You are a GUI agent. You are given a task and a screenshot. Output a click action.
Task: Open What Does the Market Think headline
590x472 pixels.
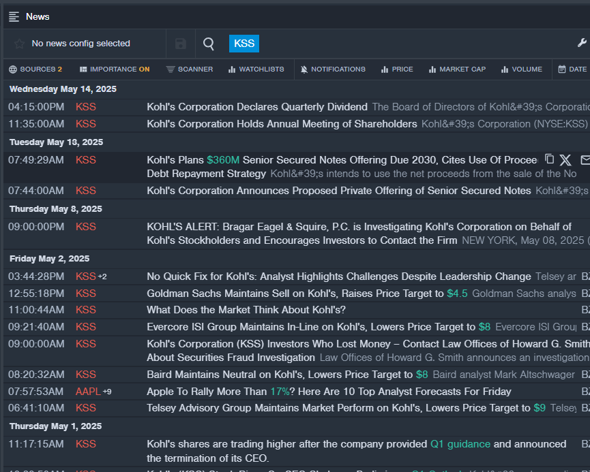246,310
